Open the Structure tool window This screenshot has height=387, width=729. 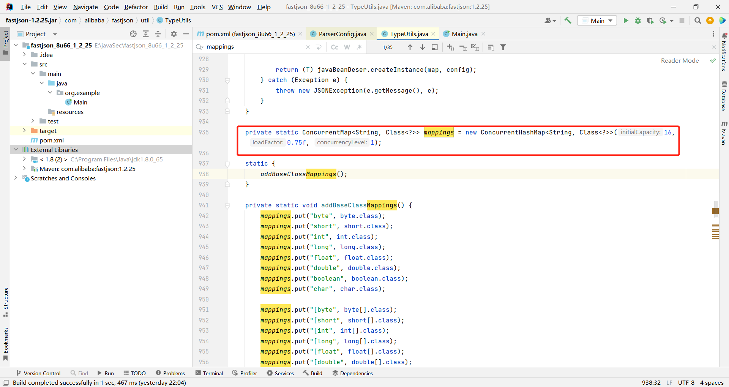coord(6,302)
